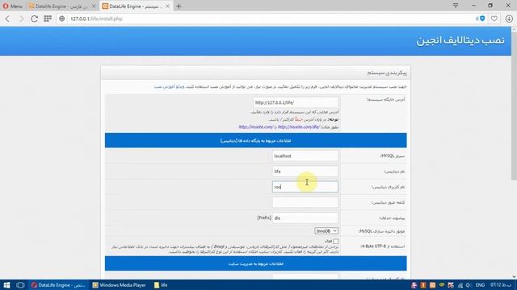Click the site address field http://127.0.0.1/life/
The image size is (517, 290).
(296, 102)
